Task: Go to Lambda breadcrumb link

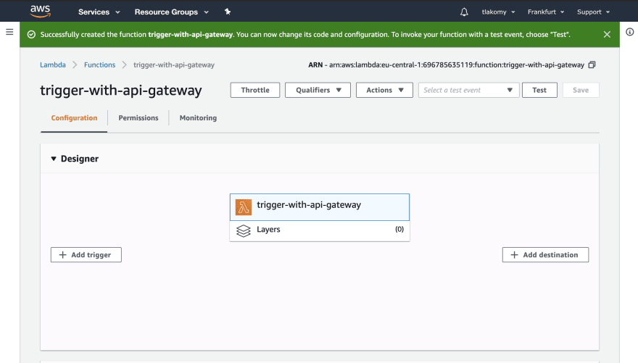Action: 53,64
